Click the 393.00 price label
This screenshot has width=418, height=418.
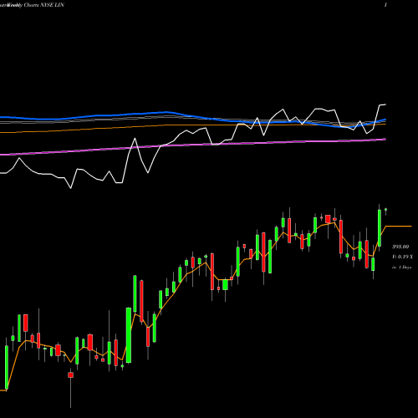[400, 247]
